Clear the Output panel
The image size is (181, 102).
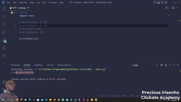(x=161, y=65)
